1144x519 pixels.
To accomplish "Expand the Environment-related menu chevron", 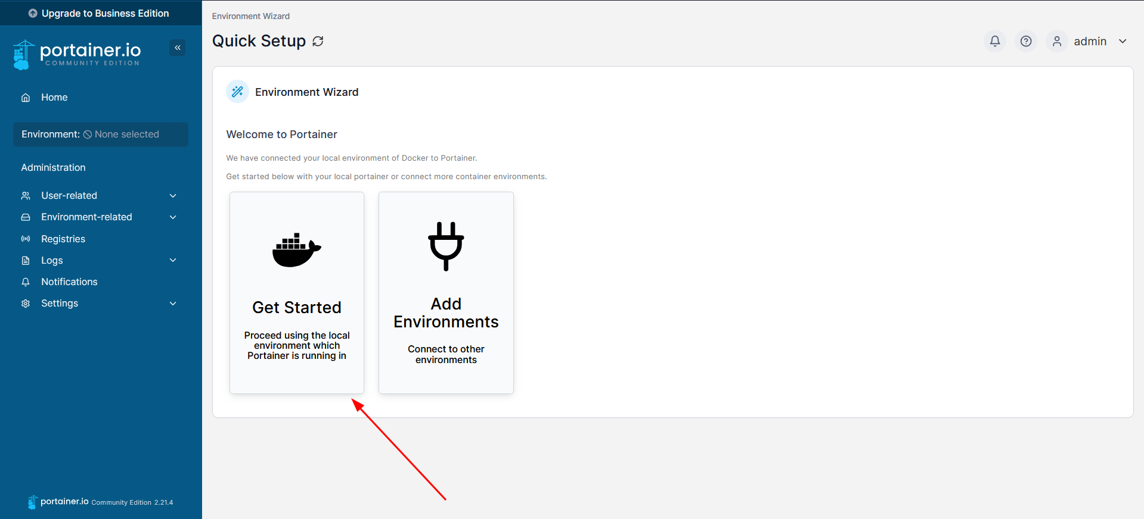I will pyautogui.click(x=173, y=217).
